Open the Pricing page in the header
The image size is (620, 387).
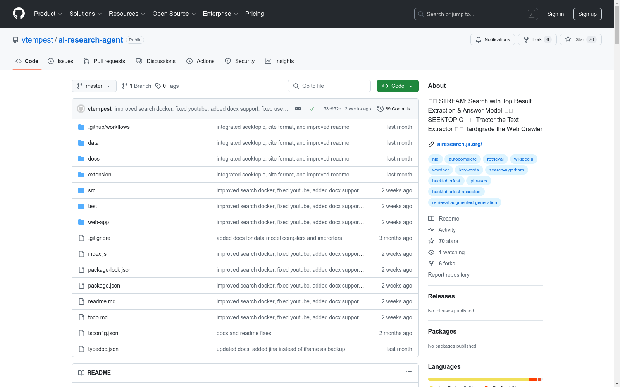tap(255, 14)
